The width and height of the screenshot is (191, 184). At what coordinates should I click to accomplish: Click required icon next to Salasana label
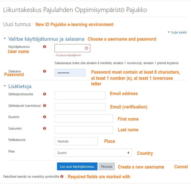click(x=44, y=71)
